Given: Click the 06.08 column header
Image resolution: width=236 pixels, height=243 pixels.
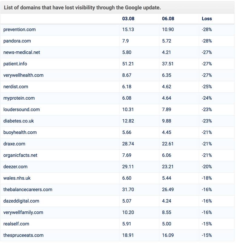Looking at the screenshot, I should click(168, 19).
